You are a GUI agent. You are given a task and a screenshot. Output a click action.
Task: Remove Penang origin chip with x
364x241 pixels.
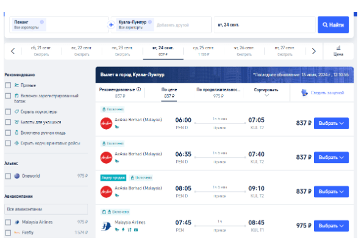coord(42,22)
